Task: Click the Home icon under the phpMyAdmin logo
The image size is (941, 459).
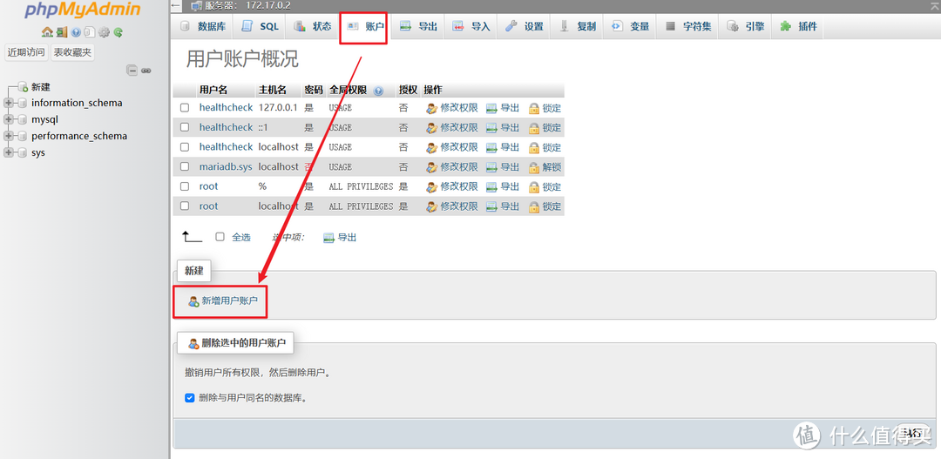Action: (x=47, y=32)
